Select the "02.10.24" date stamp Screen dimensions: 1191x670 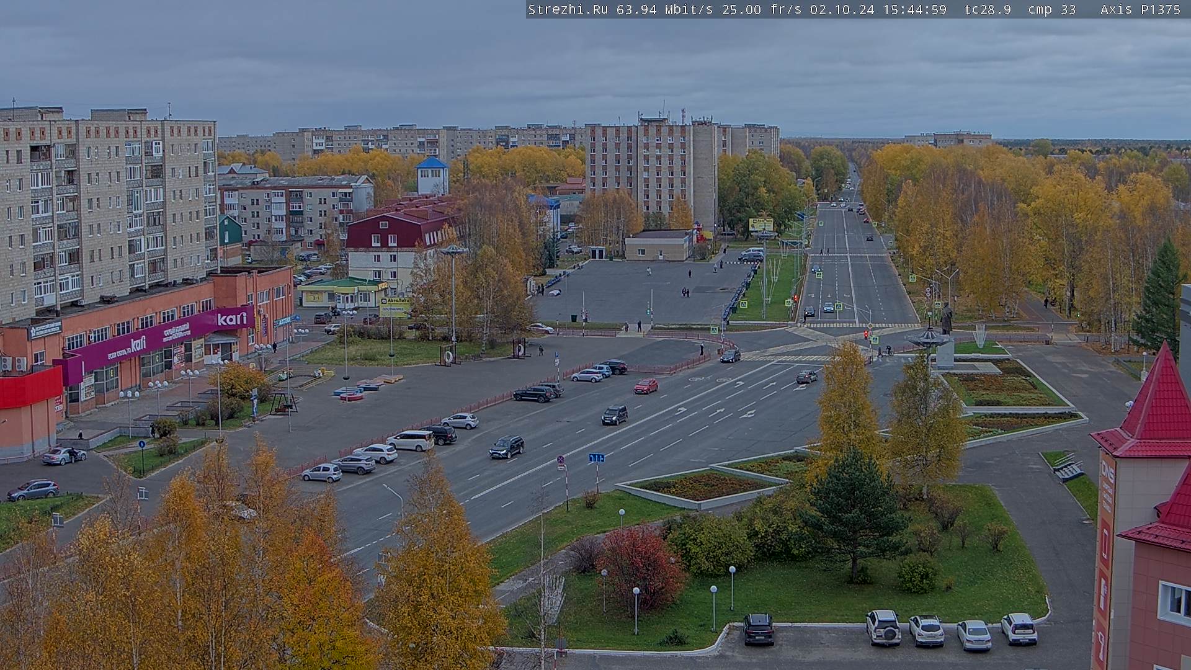tap(841, 10)
